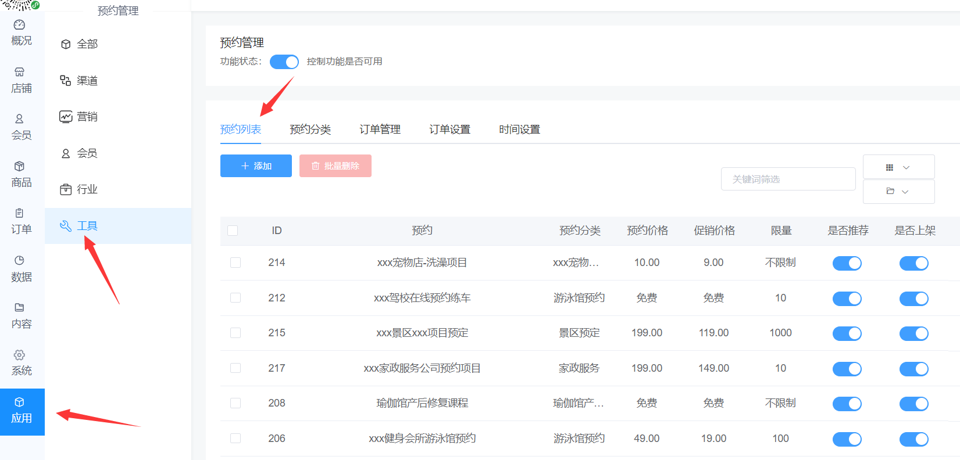The height and width of the screenshot is (460, 960).
Task: Click the blue 添加 button
Action: (256, 166)
